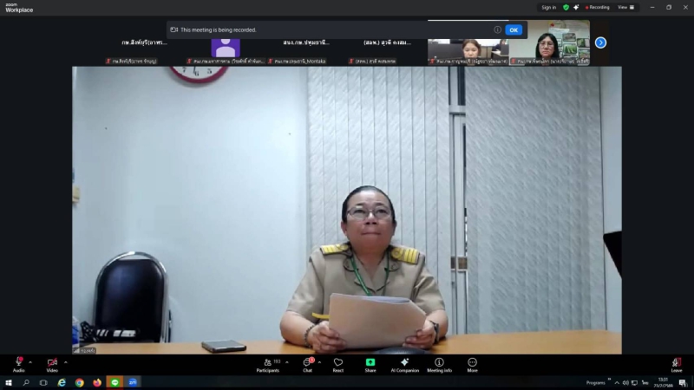Show Meeting info details
Viewport: 694px width, 390px height.
439,363
